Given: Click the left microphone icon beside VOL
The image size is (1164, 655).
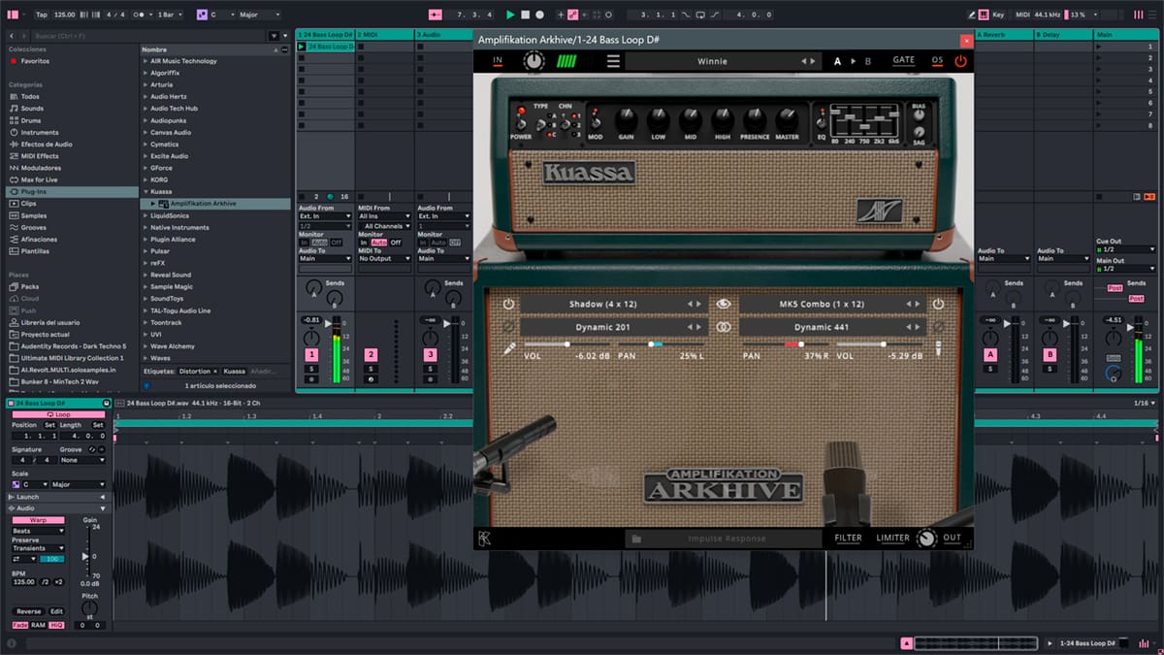Looking at the screenshot, I should pyautogui.click(x=509, y=347).
